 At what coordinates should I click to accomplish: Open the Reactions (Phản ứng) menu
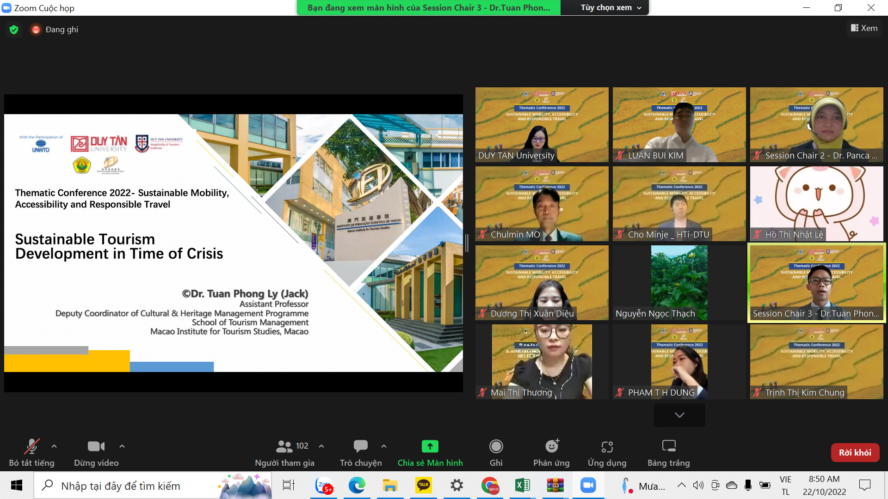(x=551, y=447)
